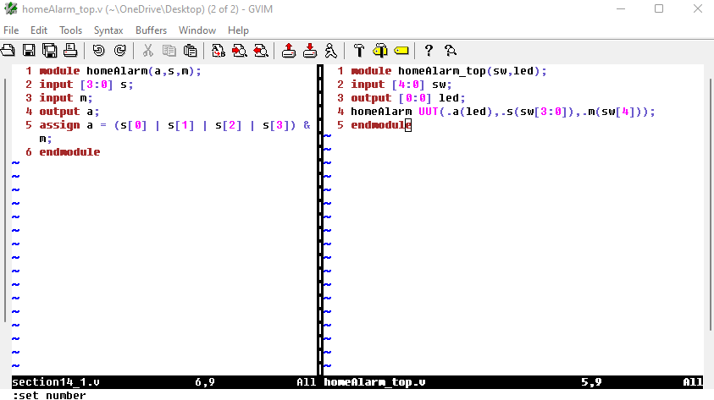This screenshot has height=400, width=714.
Task: Place cursor on 'endmodule' in right pane
Action: [x=379, y=125]
